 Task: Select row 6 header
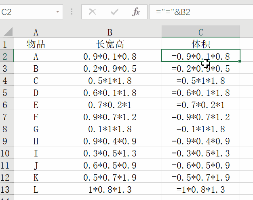click(7, 104)
